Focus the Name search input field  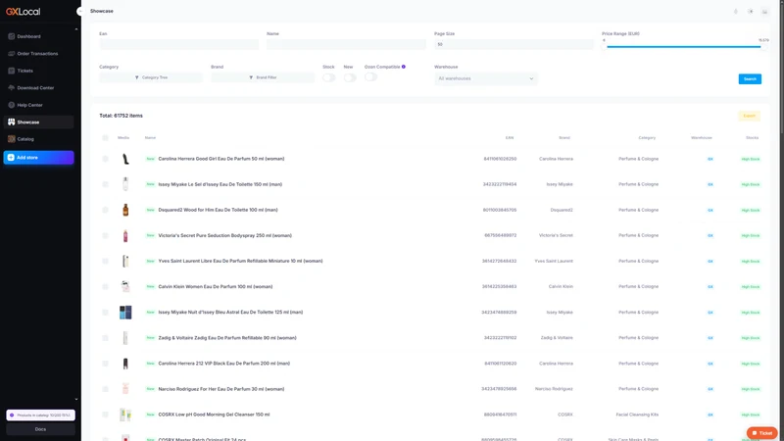pos(346,44)
